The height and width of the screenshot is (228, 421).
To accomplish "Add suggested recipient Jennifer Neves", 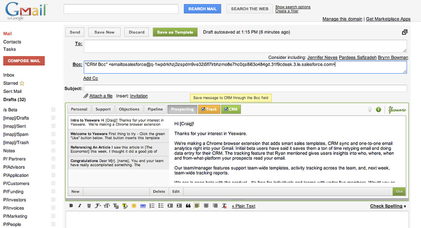I will point(322,57).
